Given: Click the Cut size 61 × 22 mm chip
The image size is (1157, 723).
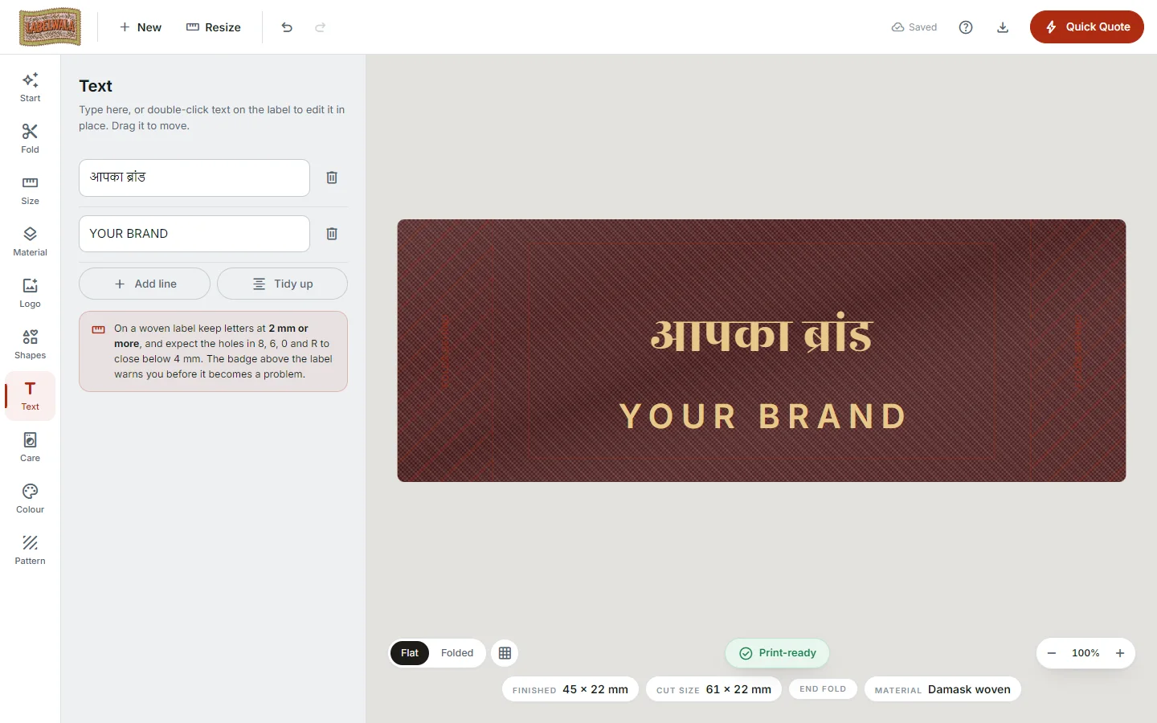Looking at the screenshot, I should pos(713,689).
